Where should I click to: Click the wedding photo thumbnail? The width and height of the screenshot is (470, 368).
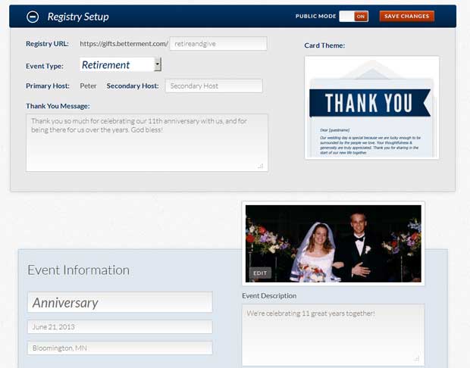pyautogui.click(x=334, y=243)
